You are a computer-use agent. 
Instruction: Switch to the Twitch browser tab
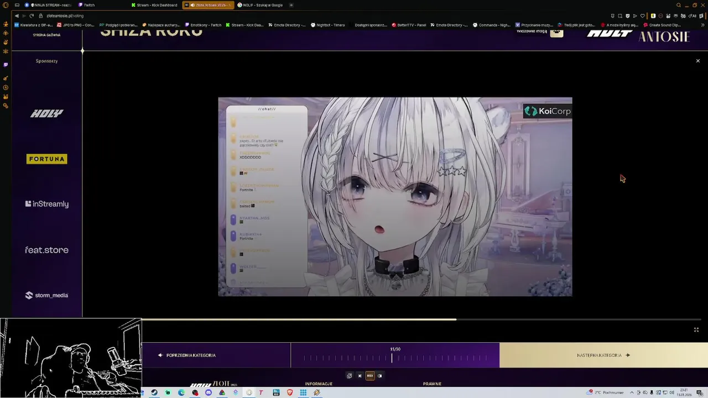pyautogui.click(x=87, y=5)
